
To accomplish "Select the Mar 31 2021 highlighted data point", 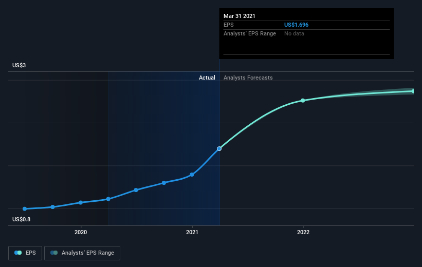I will point(219,149).
